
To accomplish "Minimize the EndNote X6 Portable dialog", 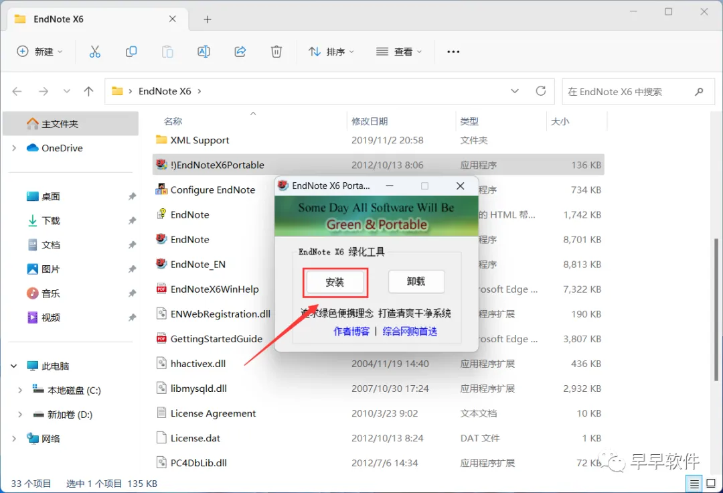I will pos(390,186).
